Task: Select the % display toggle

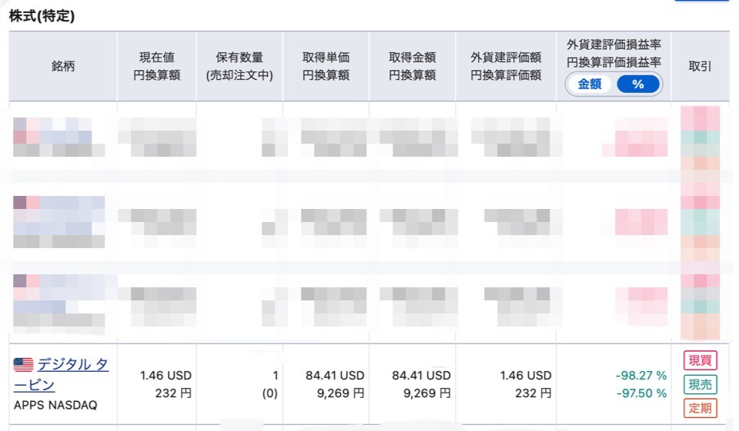Action: (637, 85)
